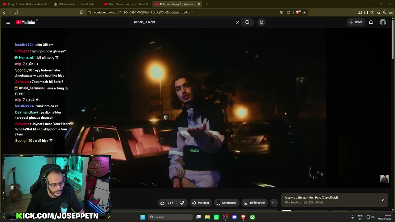Open File Explorer from taskbar
Screen dimensions: 395x222
207,217
